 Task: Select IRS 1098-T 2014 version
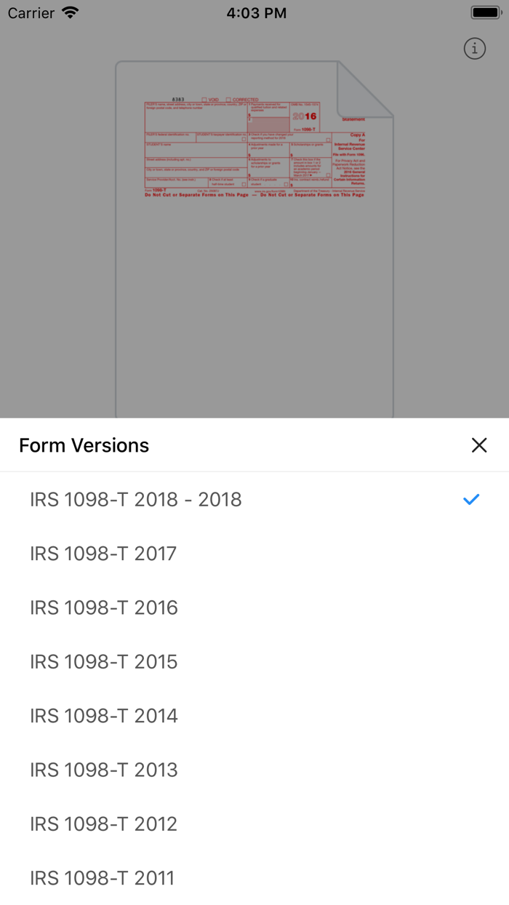[x=103, y=716]
